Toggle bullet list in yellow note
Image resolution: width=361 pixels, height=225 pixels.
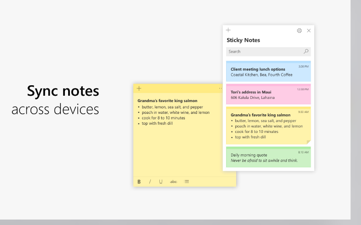[187, 181]
